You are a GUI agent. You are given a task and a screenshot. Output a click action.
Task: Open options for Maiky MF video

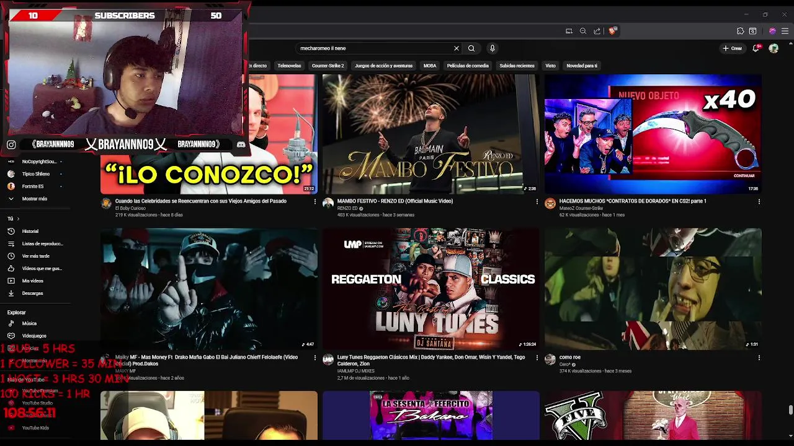[x=314, y=357]
